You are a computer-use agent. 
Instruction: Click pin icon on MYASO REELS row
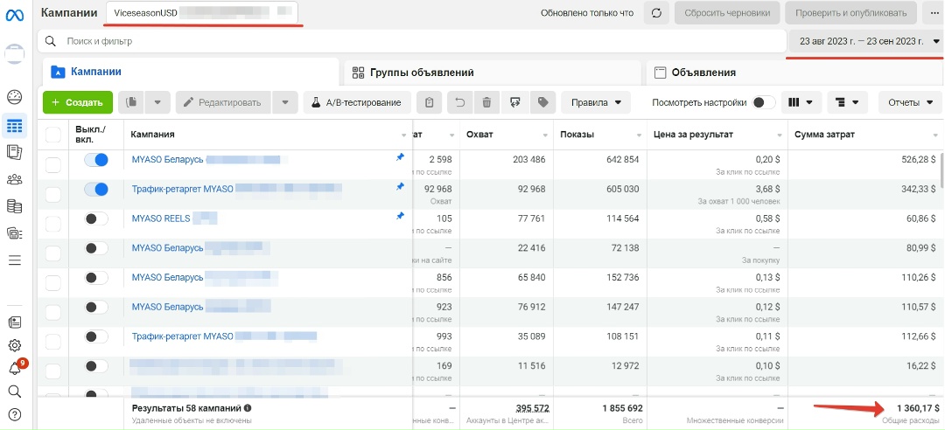(400, 216)
